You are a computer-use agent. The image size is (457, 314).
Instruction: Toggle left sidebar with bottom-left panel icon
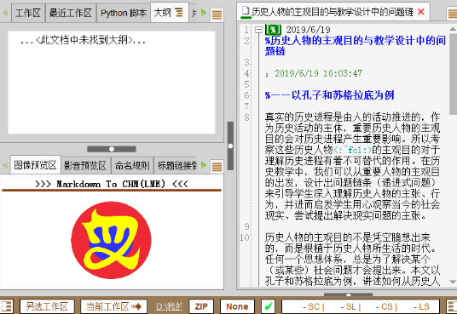(x=6, y=306)
